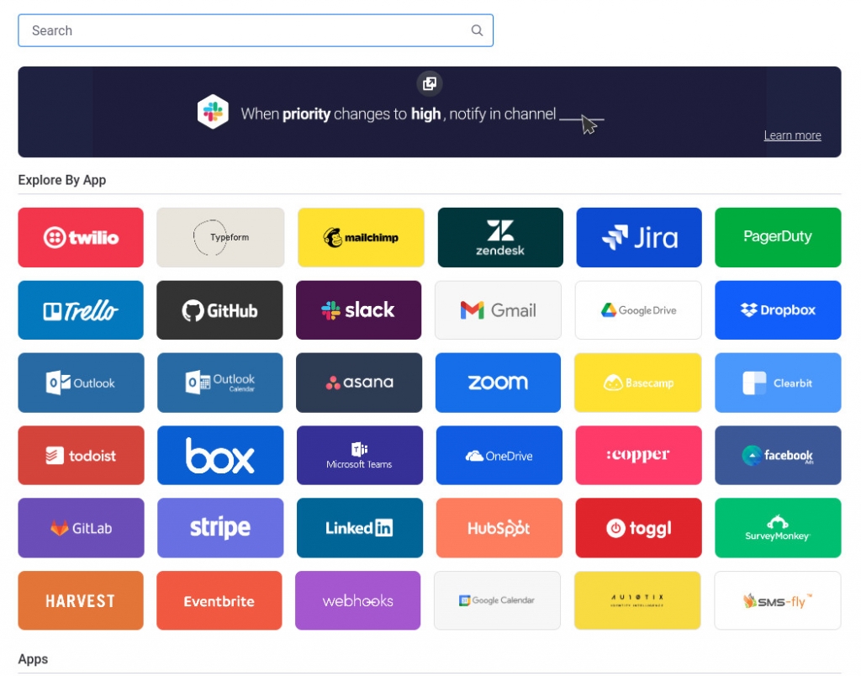Open the Twilio app tile

(x=81, y=237)
